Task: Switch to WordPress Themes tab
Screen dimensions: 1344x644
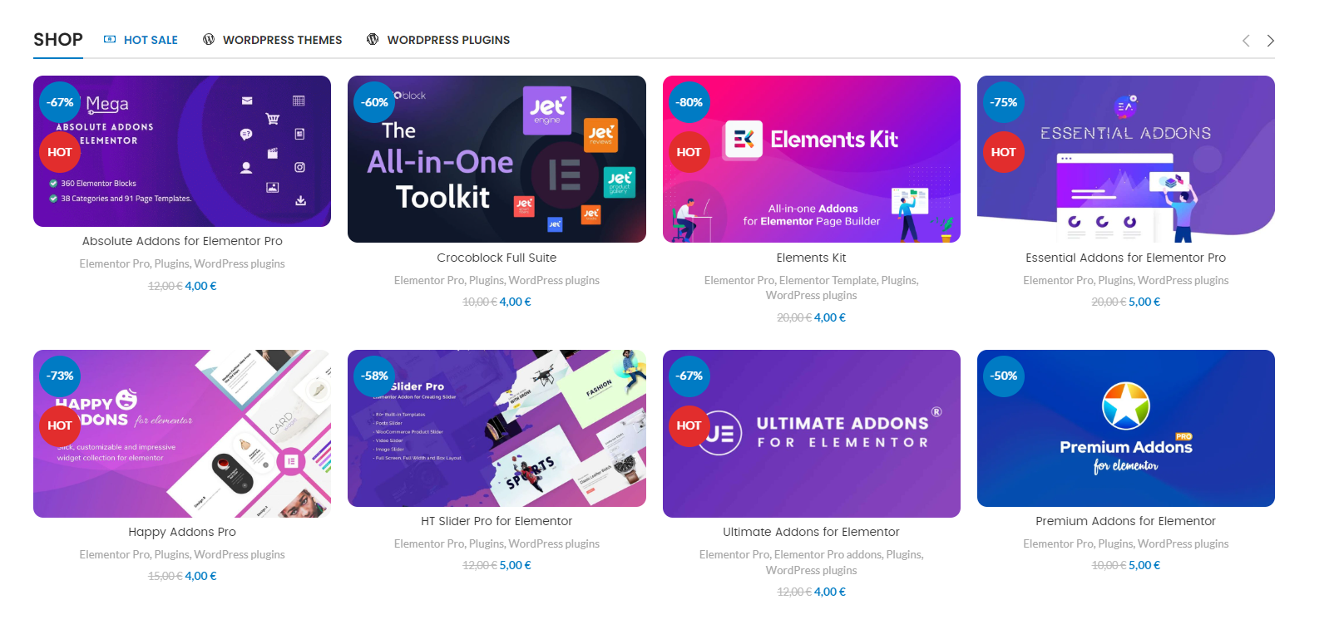Action: click(273, 40)
